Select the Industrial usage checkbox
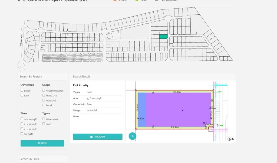This screenshot has height=163, width=277. point(44,100)
